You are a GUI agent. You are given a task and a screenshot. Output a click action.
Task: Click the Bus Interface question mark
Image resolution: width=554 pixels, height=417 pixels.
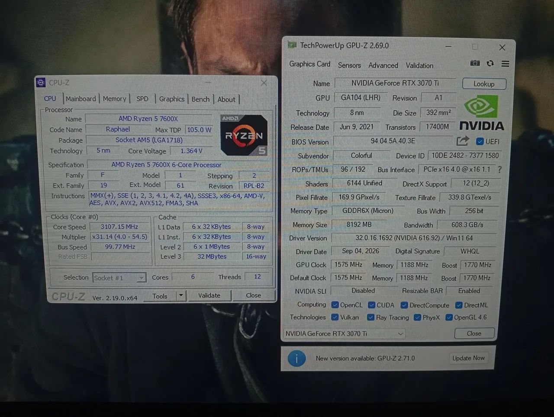click(x=499, y=170)
